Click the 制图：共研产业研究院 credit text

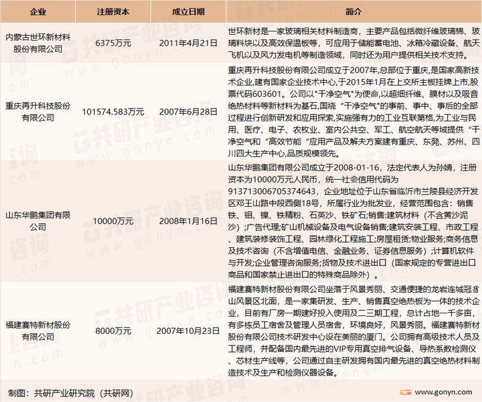pos(71,393)
